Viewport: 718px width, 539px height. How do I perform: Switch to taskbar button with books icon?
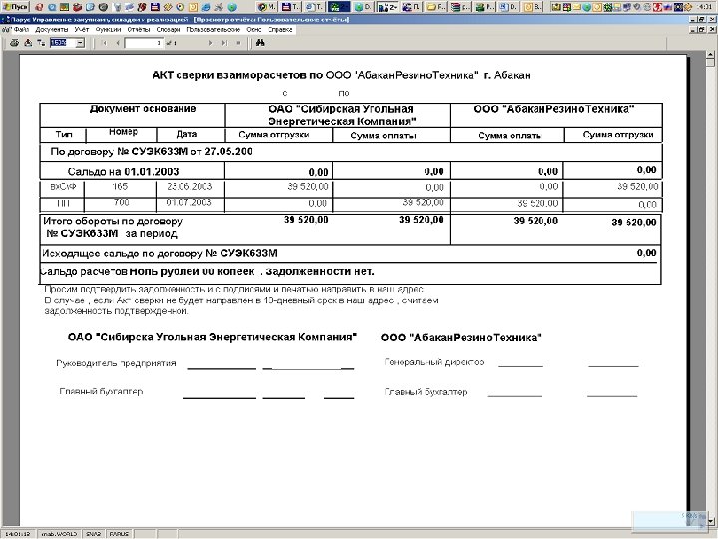(x=460, y=7)
